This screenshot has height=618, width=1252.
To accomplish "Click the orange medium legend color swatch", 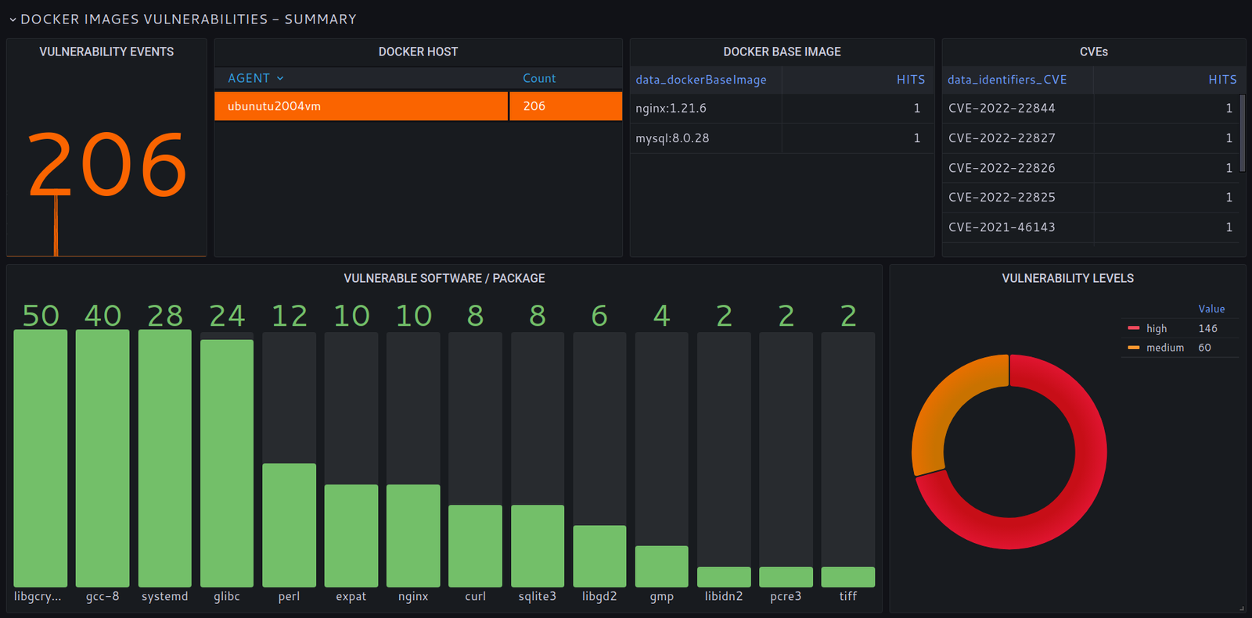I will tap(1133, 348).
